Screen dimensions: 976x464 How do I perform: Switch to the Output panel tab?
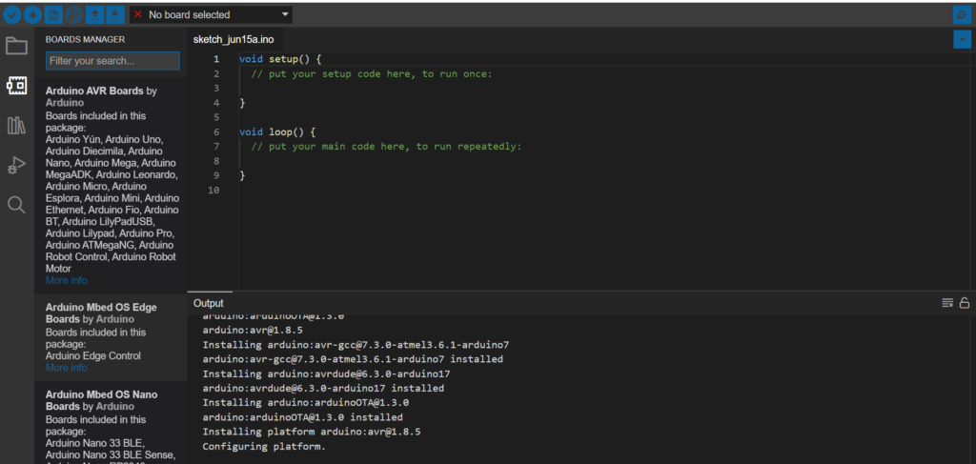209,304
